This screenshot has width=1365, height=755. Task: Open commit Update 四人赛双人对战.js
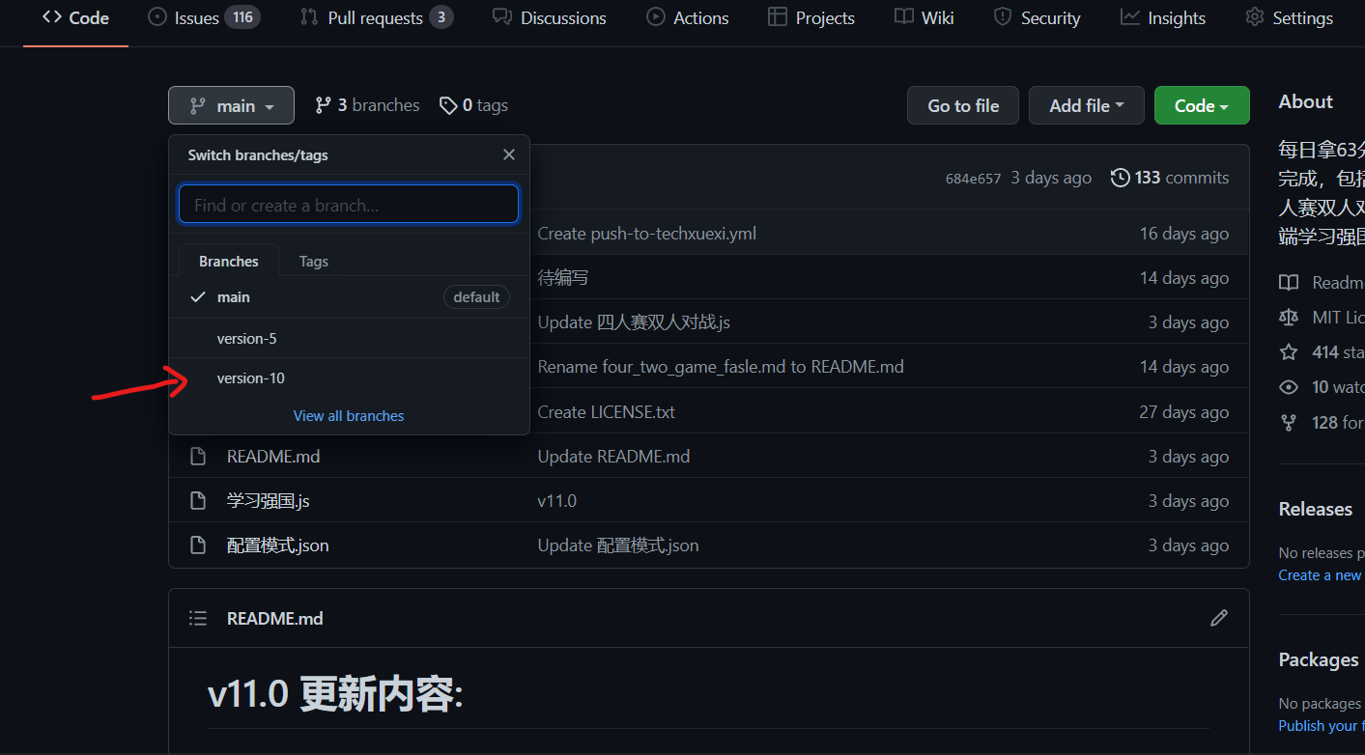634,322
